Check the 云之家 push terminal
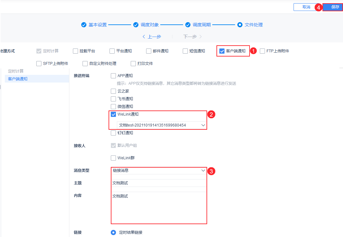The height and width of the screenshot is (237, 343). click(x=113, y=91)
